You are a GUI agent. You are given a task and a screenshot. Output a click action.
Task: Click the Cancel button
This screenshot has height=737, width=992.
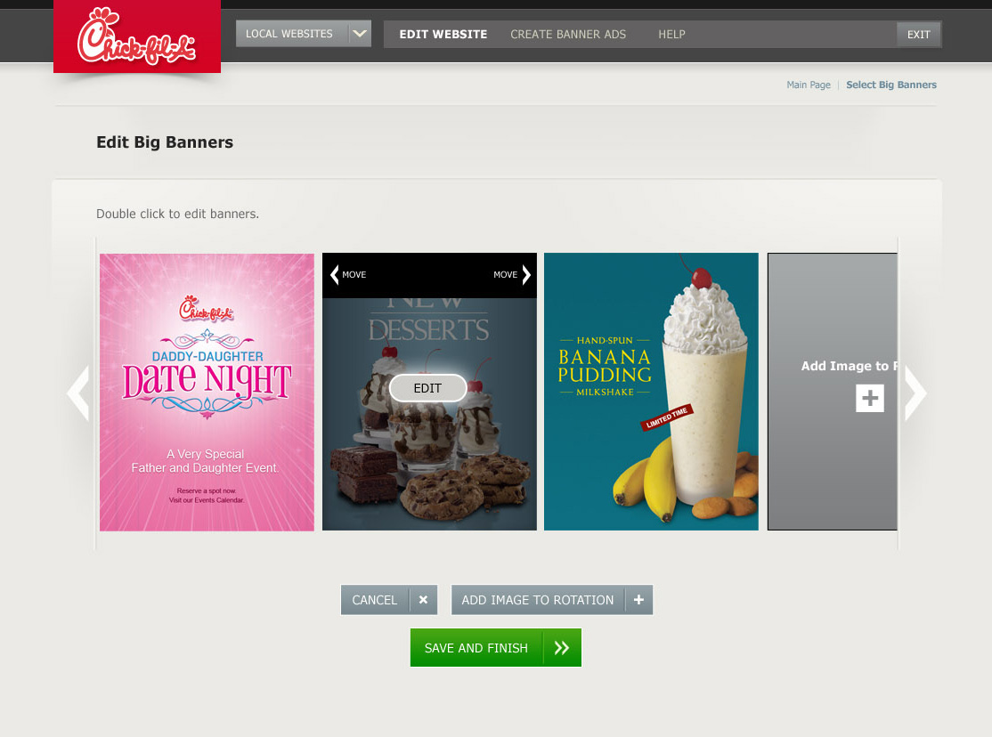tap(389, 600)
